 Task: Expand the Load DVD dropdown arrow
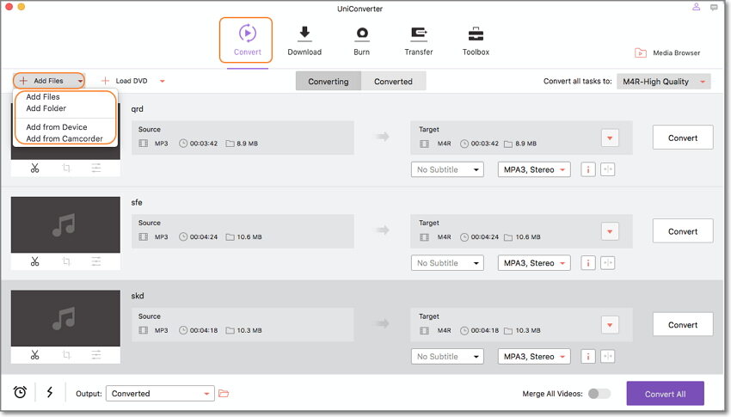[163, 81]
